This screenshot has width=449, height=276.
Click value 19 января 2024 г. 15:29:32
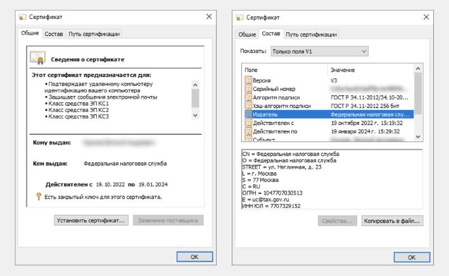365,131
